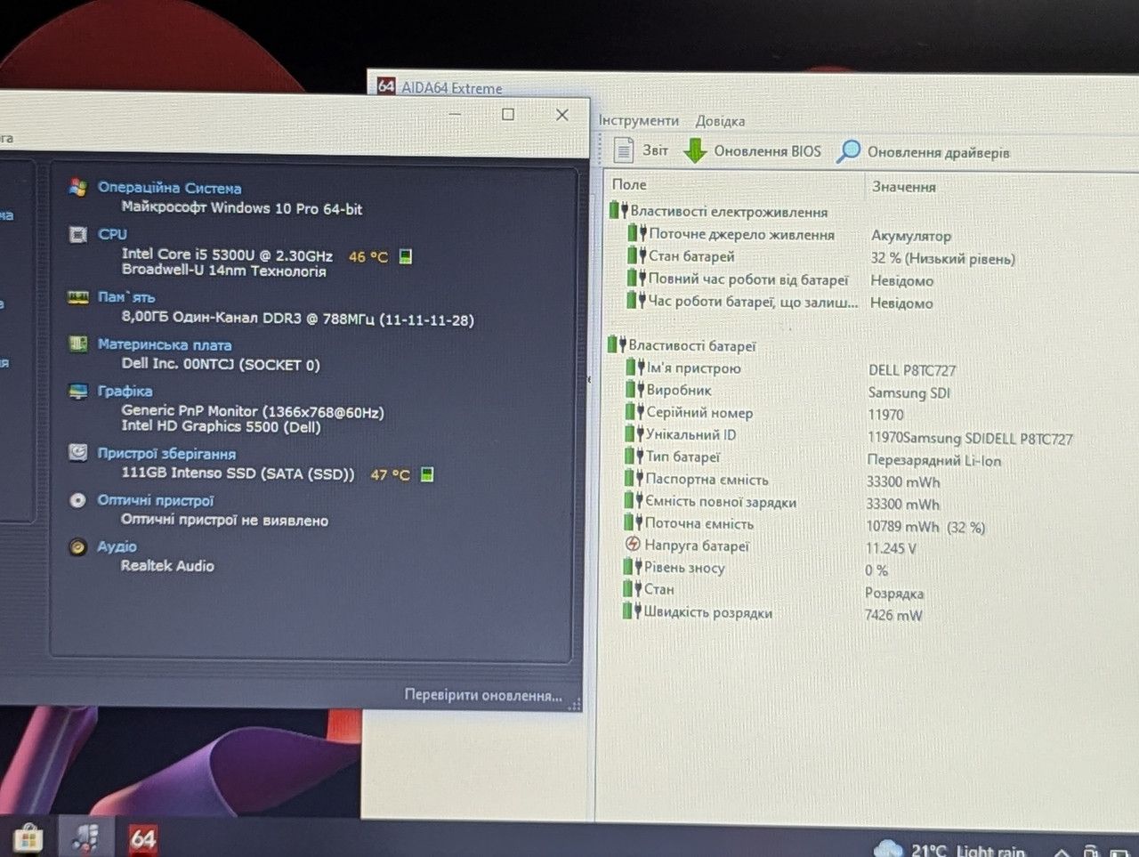Click the value Samsung SDI

(x=909, y=392)
